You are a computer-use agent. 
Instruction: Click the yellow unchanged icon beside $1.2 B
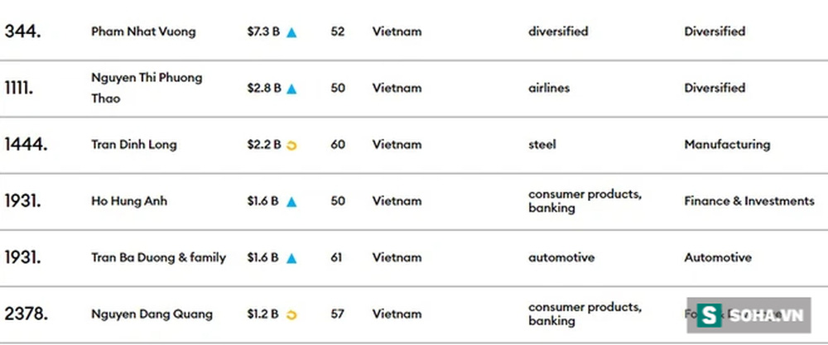coord(291,314)
